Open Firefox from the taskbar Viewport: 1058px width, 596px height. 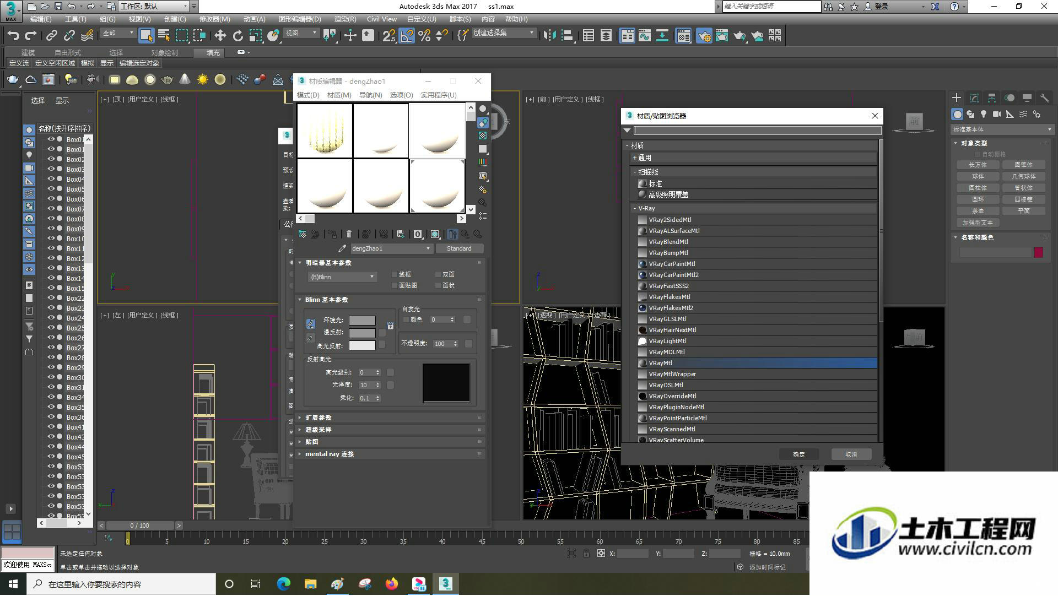[x=392, y=584]
